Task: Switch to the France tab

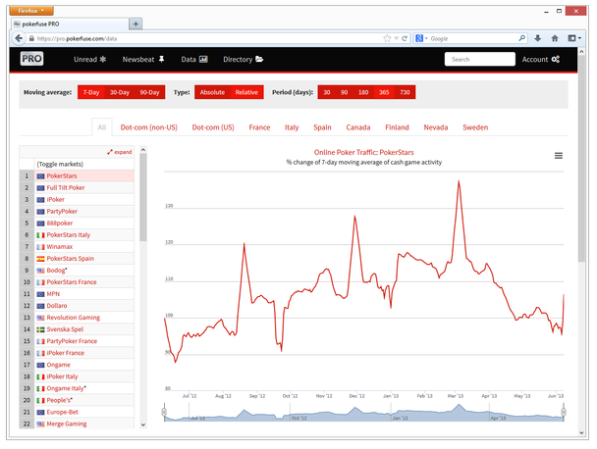Action: pos(259,127)
